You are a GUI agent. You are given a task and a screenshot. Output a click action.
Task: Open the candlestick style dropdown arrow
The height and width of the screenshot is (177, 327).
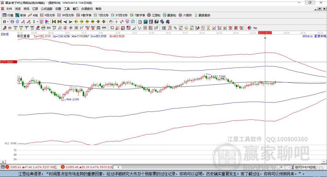tap(37, 22)
